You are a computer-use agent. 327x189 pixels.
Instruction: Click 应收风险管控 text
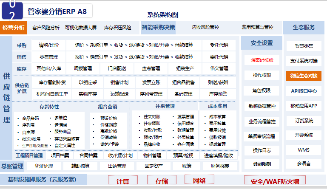205,27
